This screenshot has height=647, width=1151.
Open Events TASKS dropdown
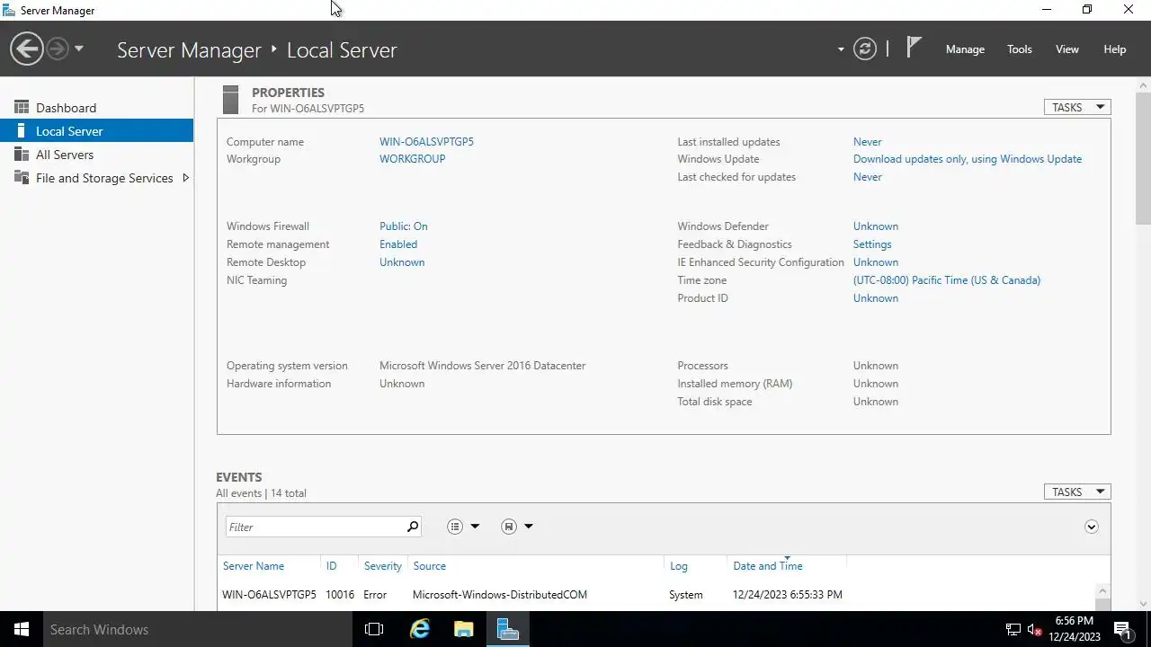[1077, 492]
